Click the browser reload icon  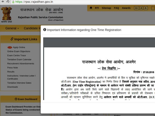tap(8, 2)
